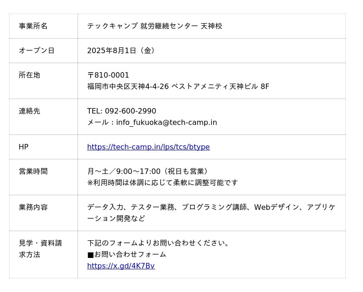
Task: Click the 事業所名 header cell
Action: point(44,26)
